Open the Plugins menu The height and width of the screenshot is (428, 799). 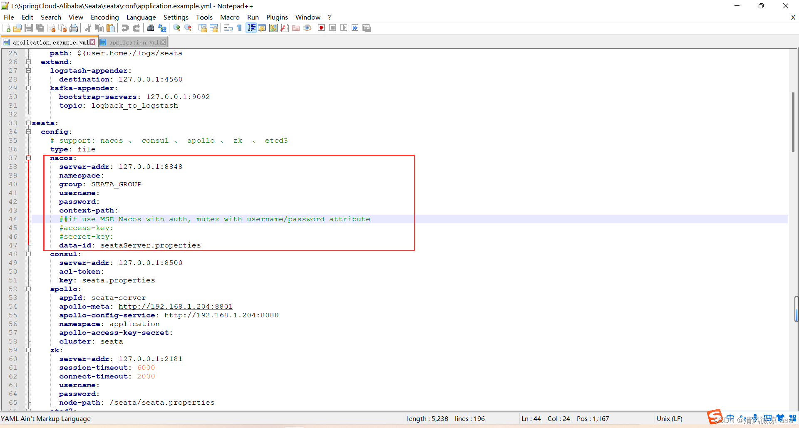point(277,17)
